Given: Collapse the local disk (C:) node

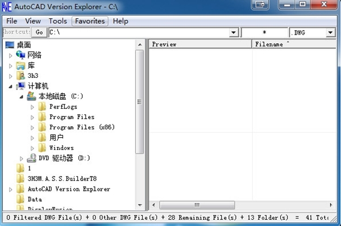Looking at the screenshot, I should click(22, 97).
